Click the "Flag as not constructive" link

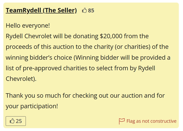coord(151,121)
